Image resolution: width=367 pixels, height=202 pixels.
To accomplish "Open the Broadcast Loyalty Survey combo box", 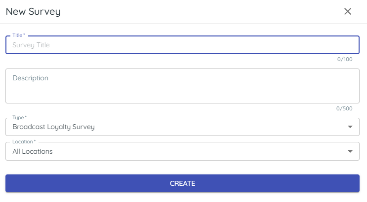I will pos(182,127).
